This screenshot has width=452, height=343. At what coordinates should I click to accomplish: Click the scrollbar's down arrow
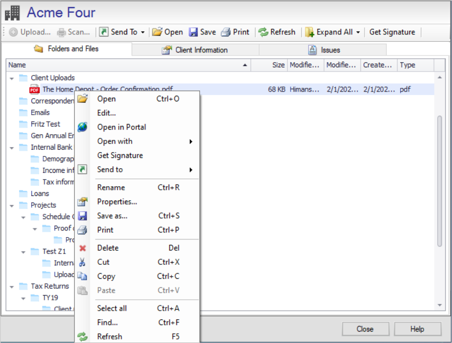coord(440,305)
